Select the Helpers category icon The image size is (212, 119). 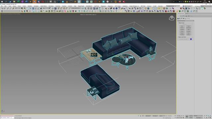coord(185,19)
